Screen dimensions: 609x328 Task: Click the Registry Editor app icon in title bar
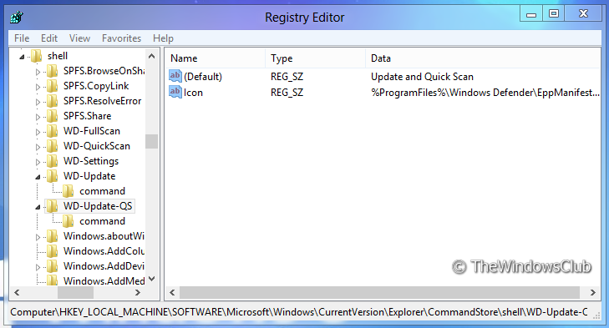[17, 17]
